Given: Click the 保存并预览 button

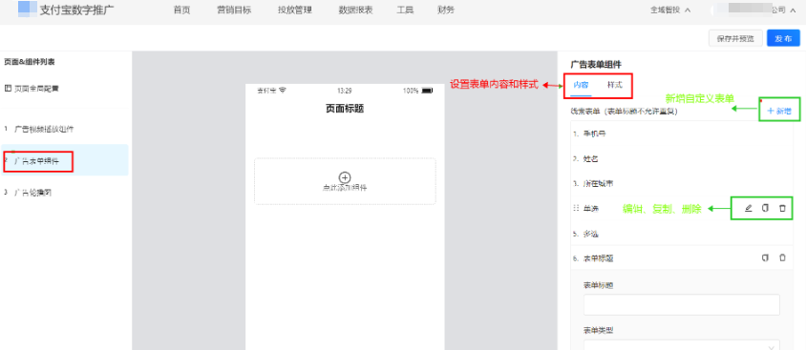Looking at the screenshot, I should 735,38.
